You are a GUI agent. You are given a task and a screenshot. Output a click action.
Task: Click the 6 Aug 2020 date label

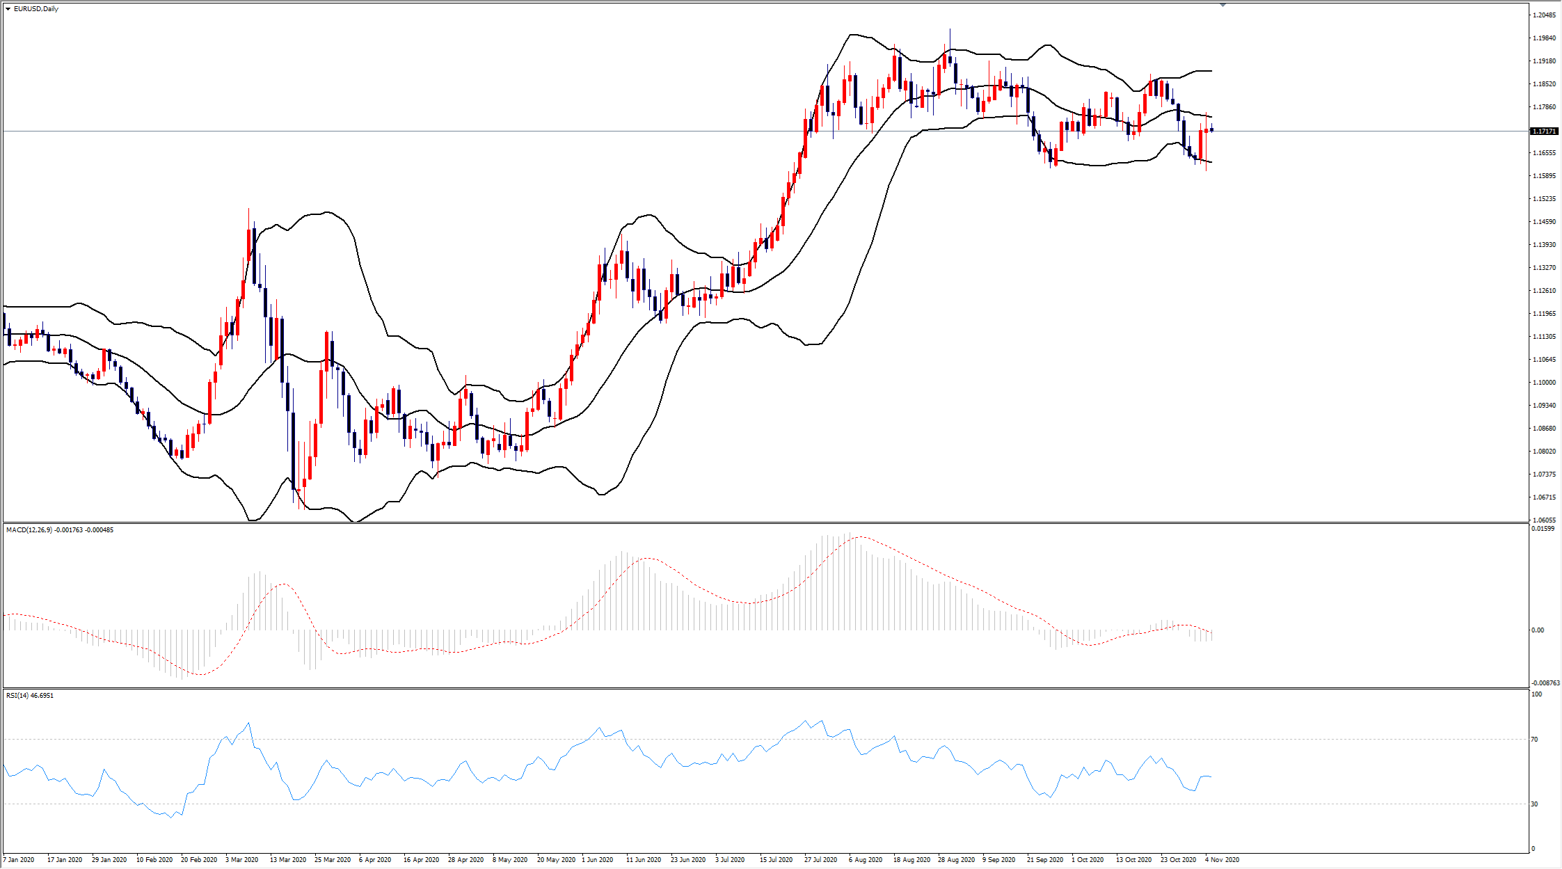[x=866, y=860]
